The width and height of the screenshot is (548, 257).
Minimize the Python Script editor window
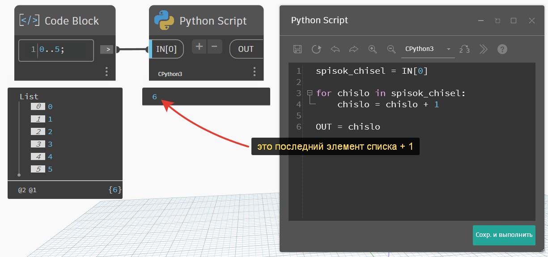[x=481, y=21]
